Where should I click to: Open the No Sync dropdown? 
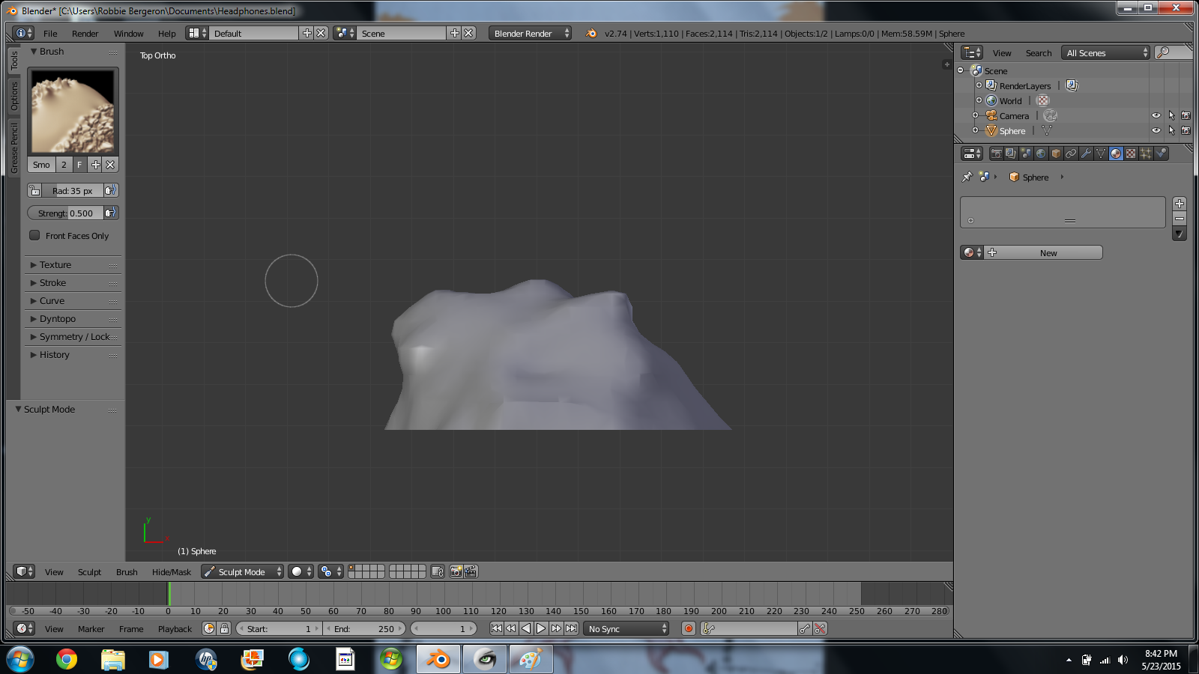coord(626,629)
